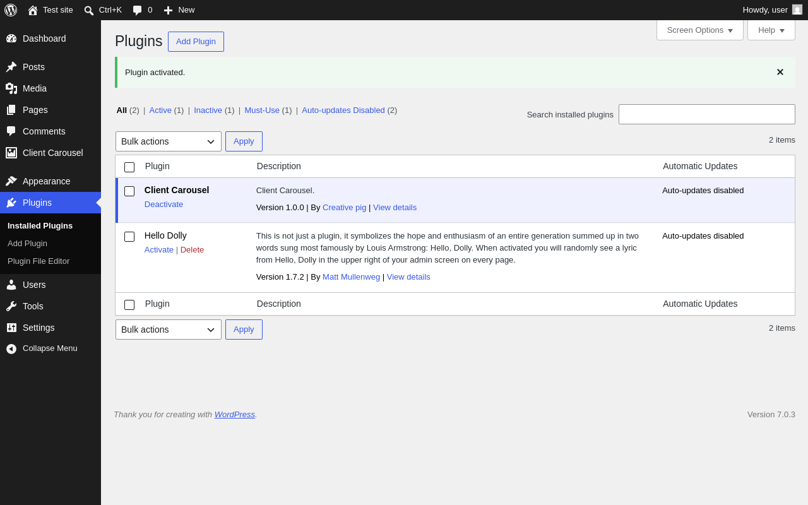
Task: Click the Tools wrench icon
Action: coord(11,306)
